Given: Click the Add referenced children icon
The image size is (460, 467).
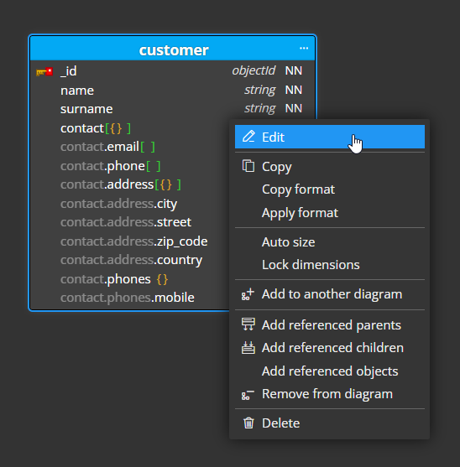Looking at the screenshot, I should pos(248,348).
